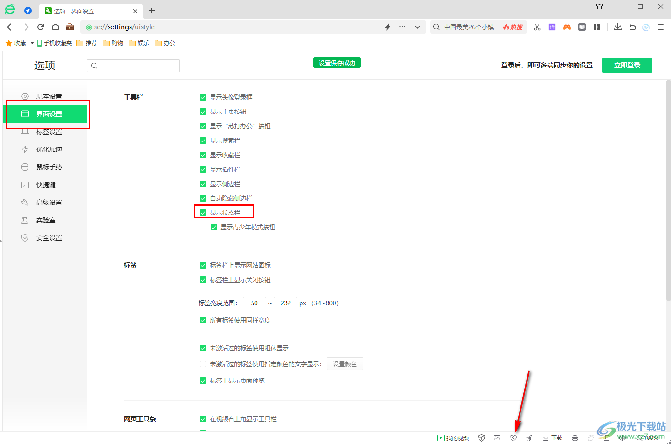This screenshot has height=444, width=671.
Task: Click the picture icon in status bar
Action: point(497,438)
